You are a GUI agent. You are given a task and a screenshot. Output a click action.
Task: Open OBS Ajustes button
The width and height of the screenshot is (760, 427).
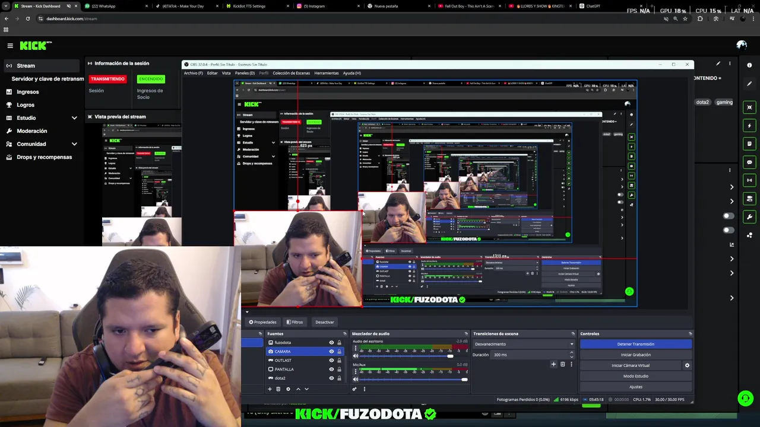pos(635,387)
